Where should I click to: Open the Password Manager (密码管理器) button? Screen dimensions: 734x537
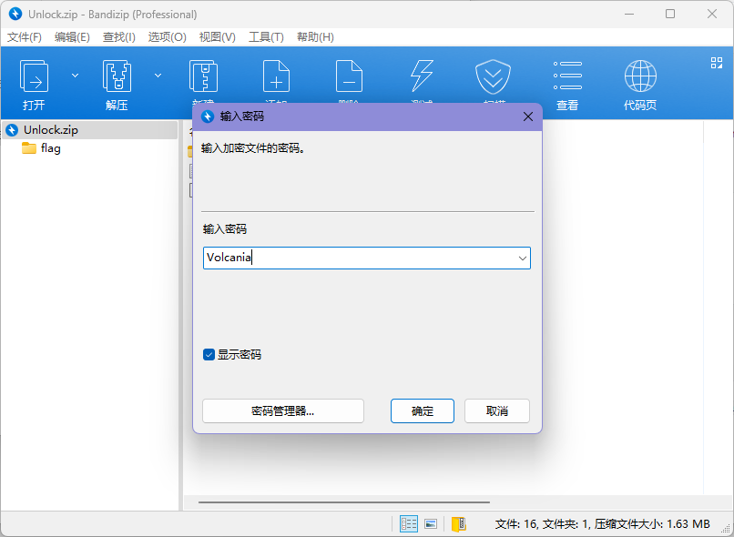click(282, 410)
